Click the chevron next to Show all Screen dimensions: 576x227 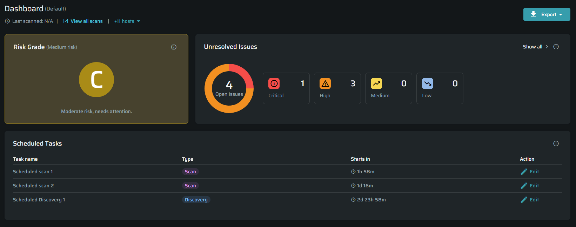(x=547, y=47)
